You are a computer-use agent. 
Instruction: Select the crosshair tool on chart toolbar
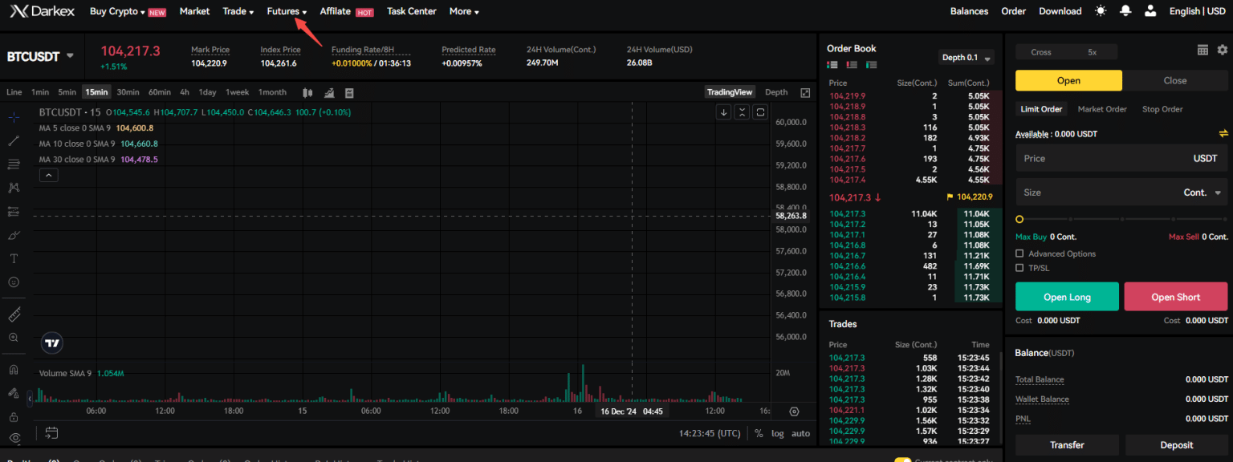click(x=13, y=117)
